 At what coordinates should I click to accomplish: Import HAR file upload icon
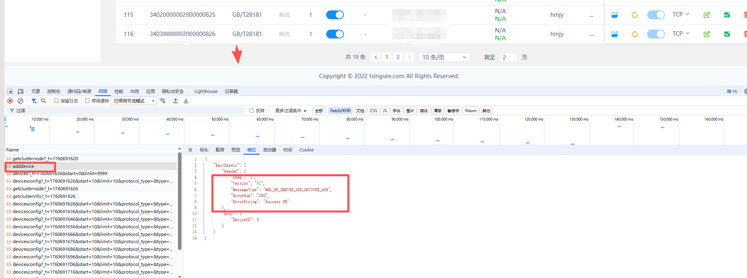(176, 101)
